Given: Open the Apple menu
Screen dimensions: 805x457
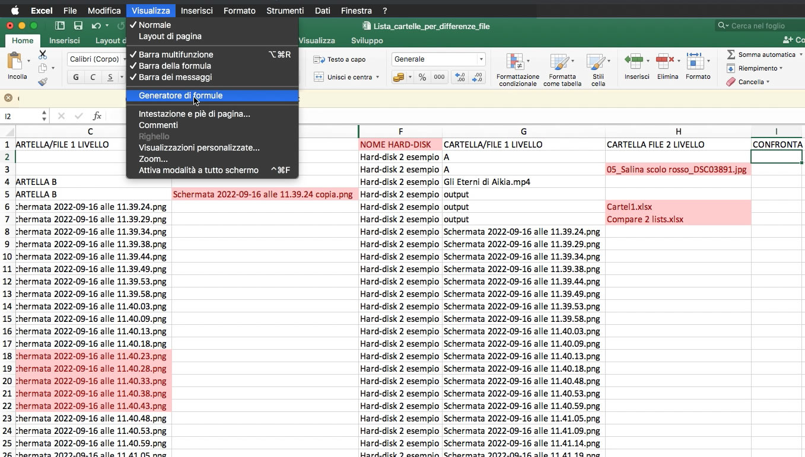Looking at the screenshot, I should pyautogui.click(x=15, y=11).
